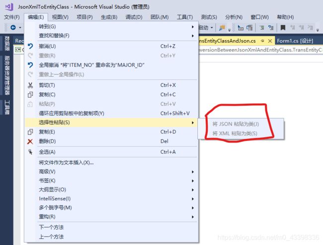Click the TransEntityClassAndJson namespace navigation box

coord(260,50)
